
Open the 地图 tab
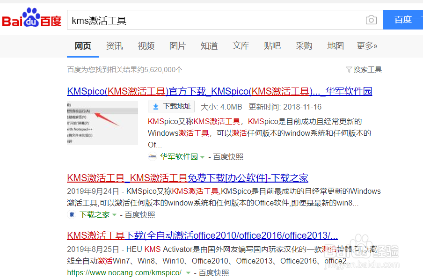335,46
